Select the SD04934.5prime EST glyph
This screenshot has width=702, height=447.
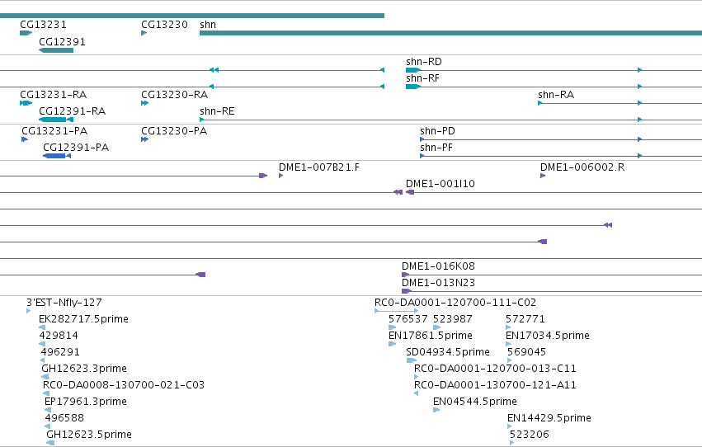(x=411, y=360)
